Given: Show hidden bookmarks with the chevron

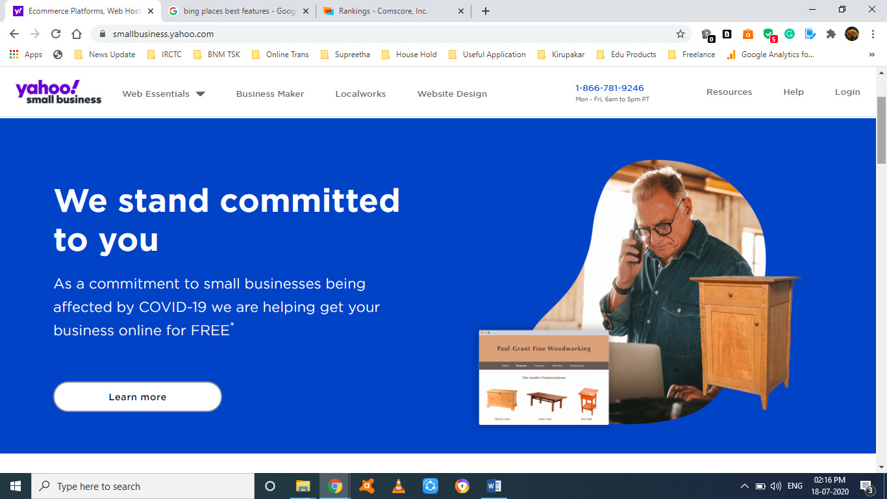Looking at the screenshot, I should click(x=871, y=55).
